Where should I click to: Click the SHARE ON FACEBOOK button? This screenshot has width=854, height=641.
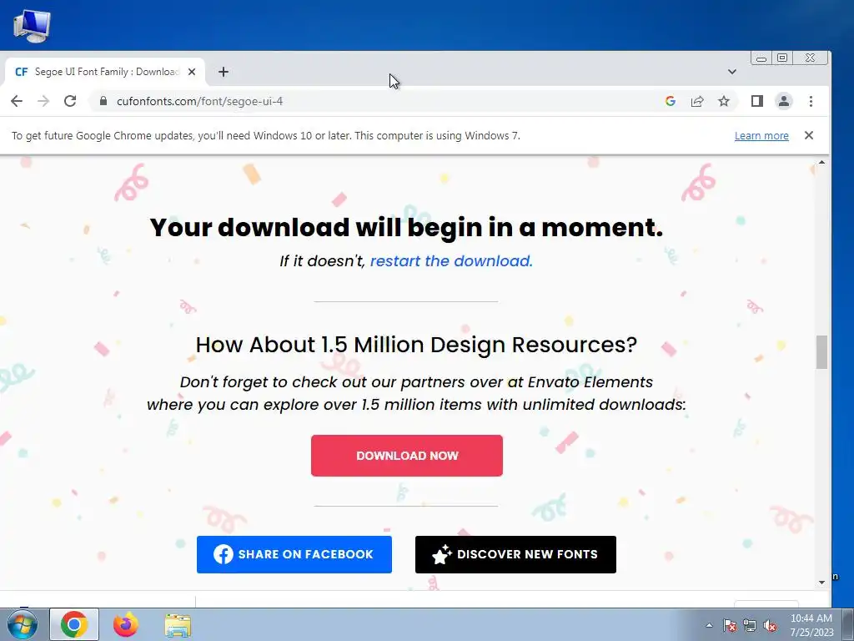coord(294,554)
